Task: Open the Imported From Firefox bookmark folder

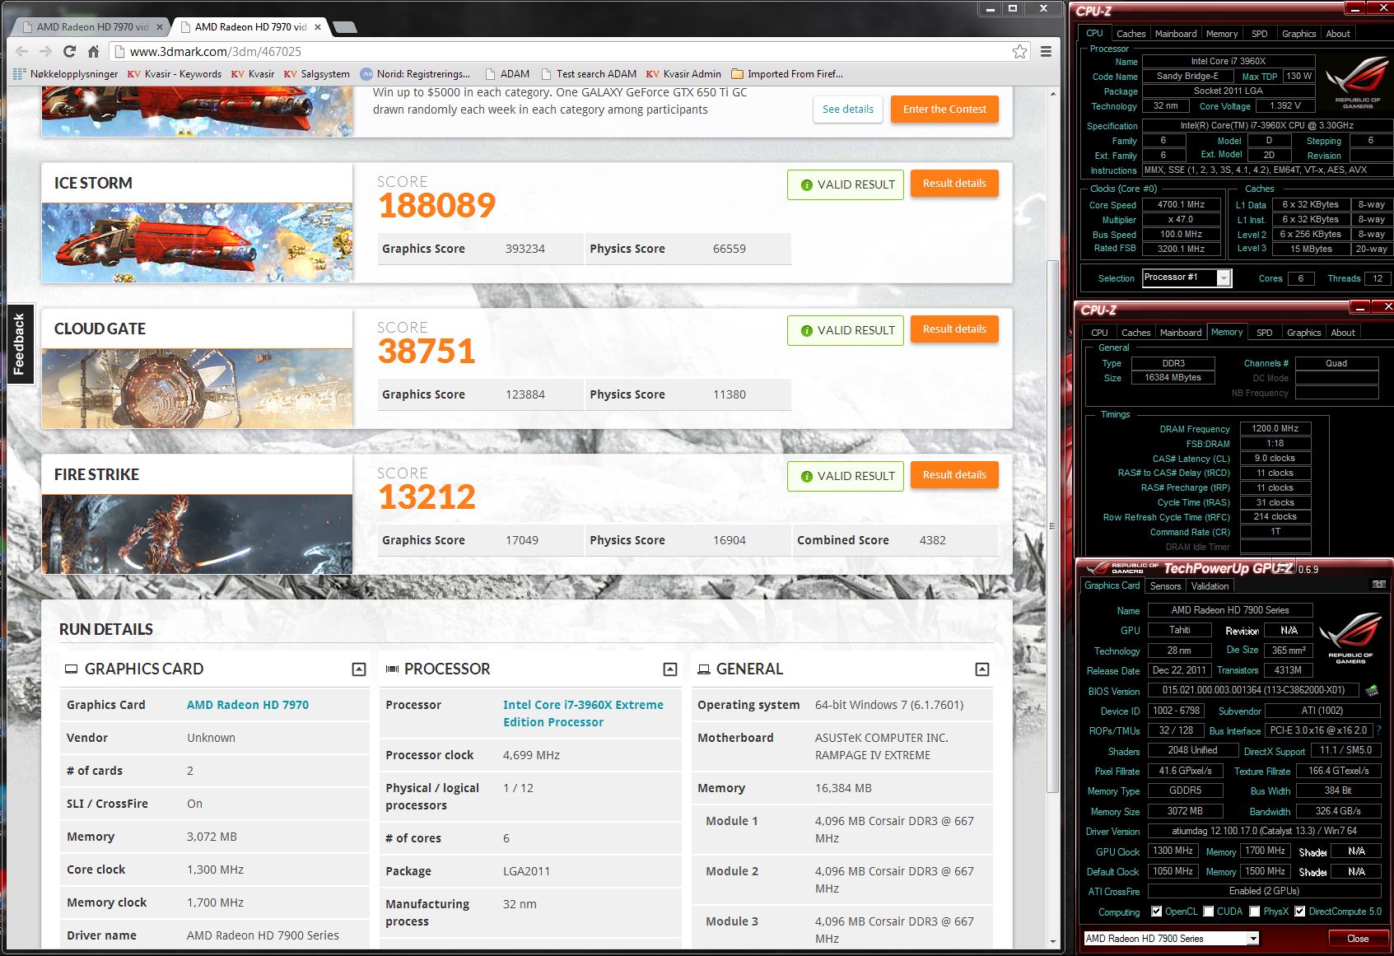Action: point(787,73)
